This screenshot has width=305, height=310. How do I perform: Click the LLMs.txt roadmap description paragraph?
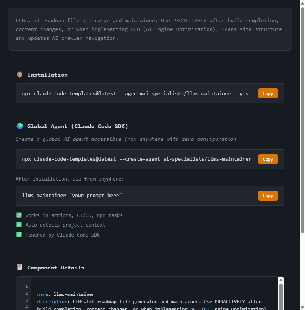pos(149,29)
